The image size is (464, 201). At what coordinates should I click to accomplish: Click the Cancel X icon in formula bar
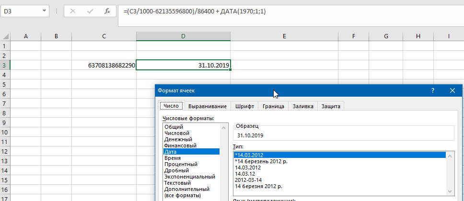point(73,11)
